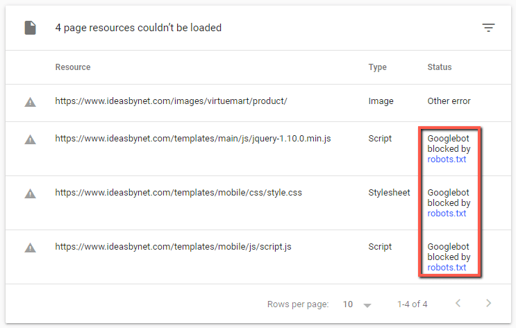
Task: Click warning triangle beside script.js row
Action: 30,248
